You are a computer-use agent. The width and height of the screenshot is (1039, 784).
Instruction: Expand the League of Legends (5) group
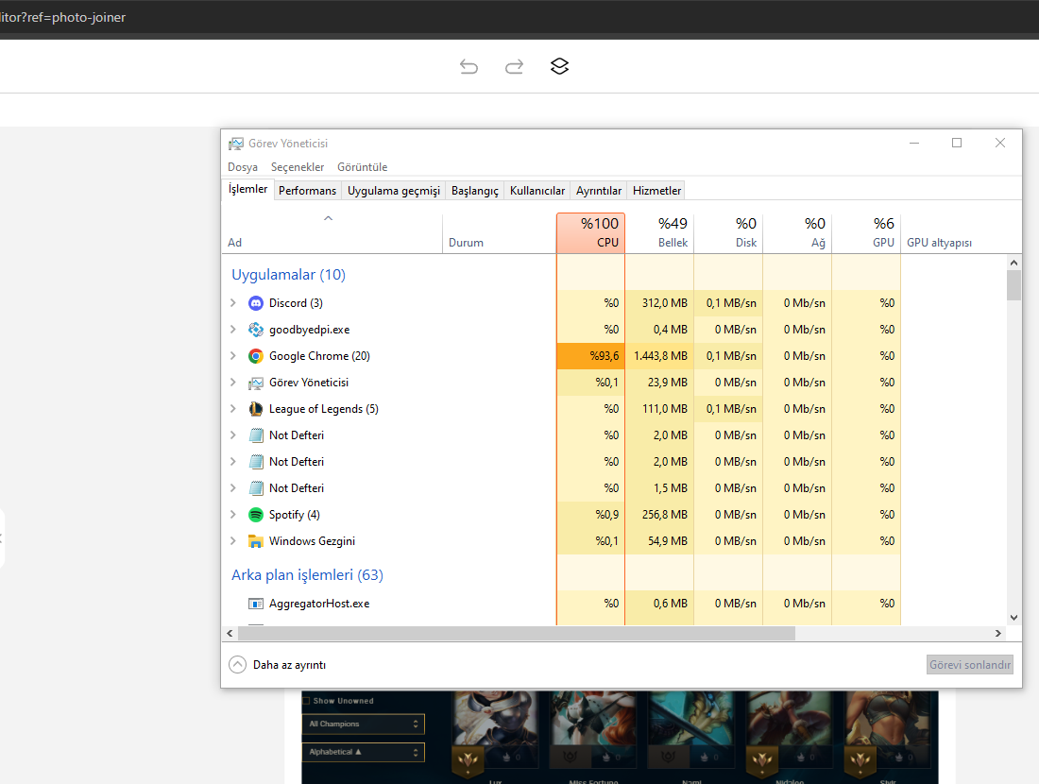(232, 409)
